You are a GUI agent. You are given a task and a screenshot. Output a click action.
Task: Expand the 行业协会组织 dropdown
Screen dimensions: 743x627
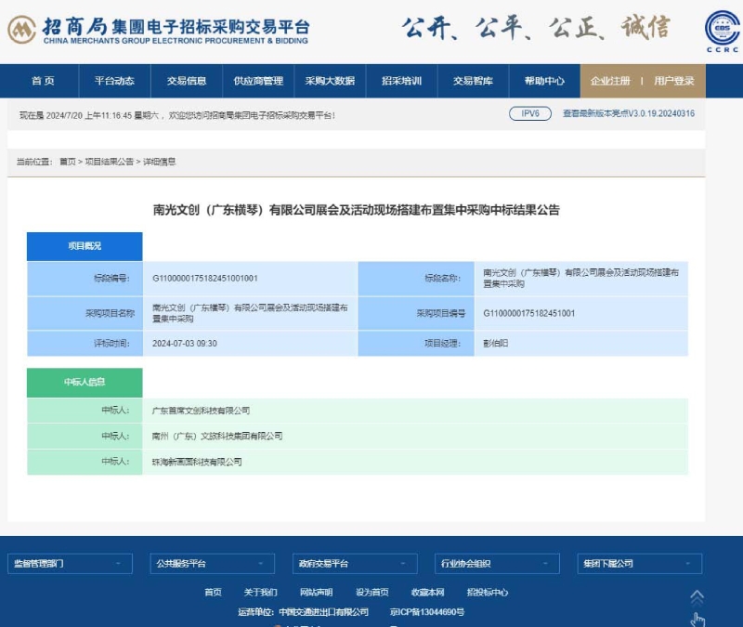click(497, 564)
